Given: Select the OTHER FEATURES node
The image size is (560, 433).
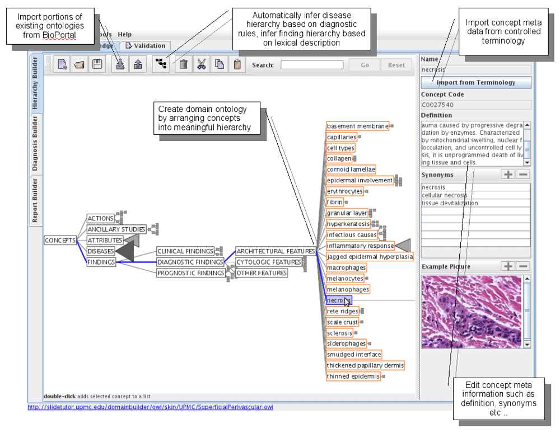Looking at the screenshot, I should pyautogui.click(x=262, y=273).
